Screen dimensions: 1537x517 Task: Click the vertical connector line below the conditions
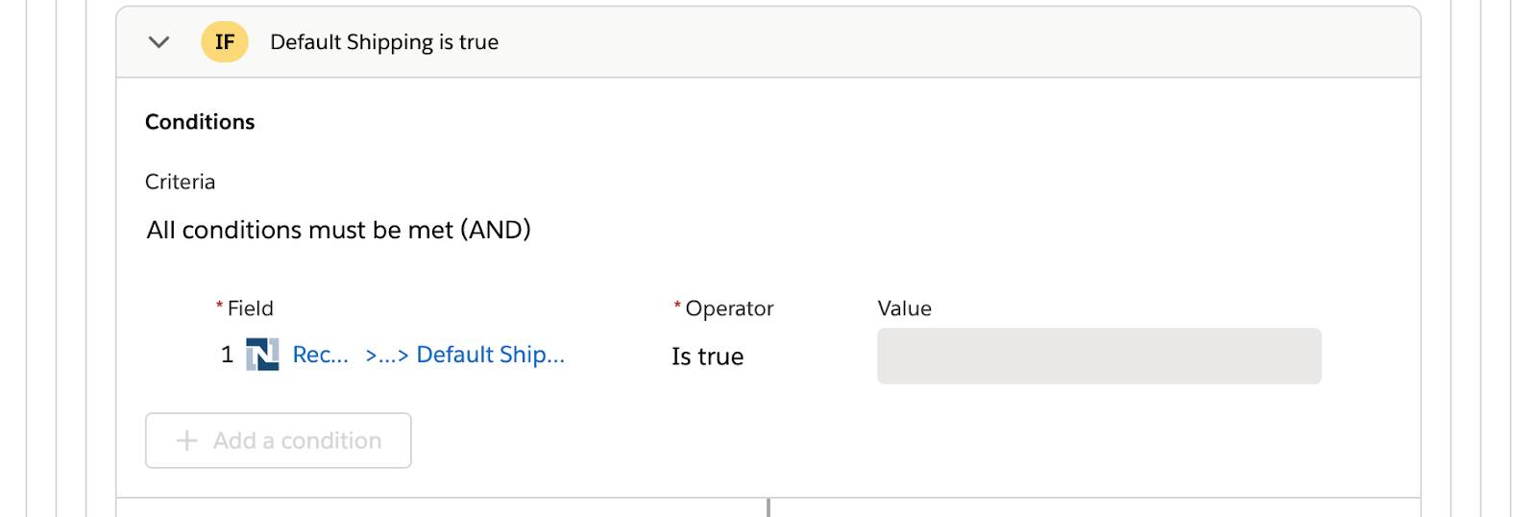coord(768,507)
